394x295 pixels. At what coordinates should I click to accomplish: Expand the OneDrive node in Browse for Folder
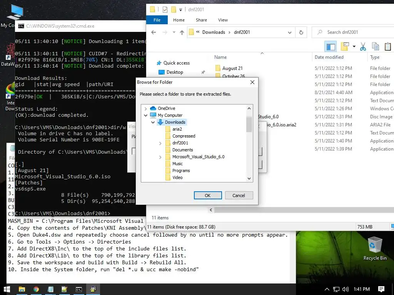145,109
